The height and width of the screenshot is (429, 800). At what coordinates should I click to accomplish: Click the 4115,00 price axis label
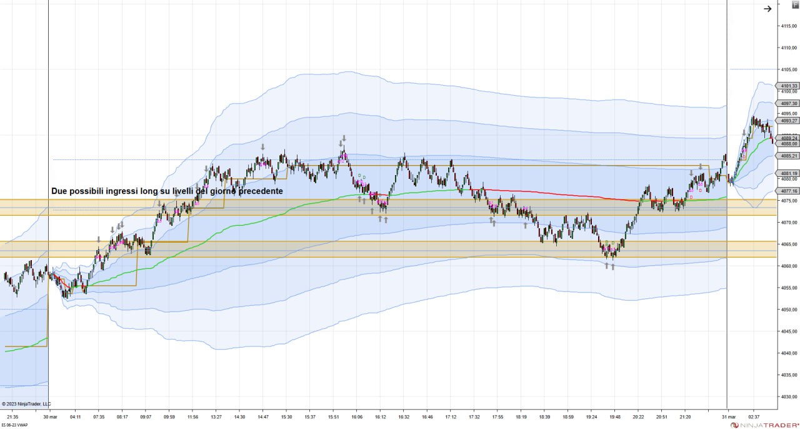pyautogui.click(x=788, y=26)
